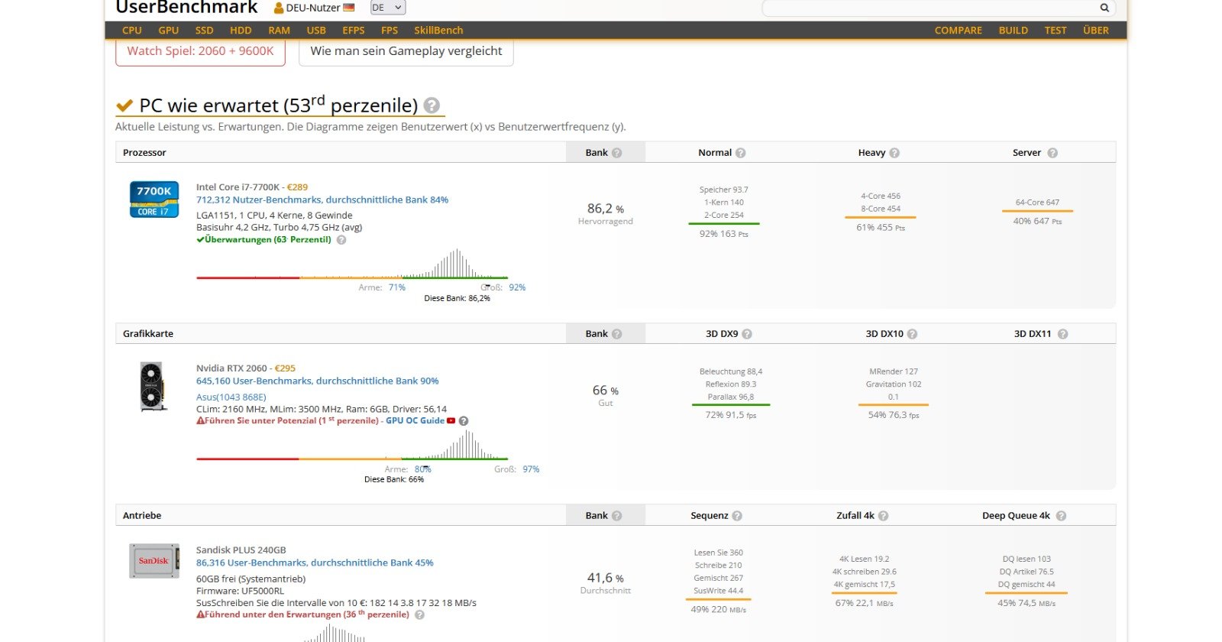Click the Arme 80% value on GPU chart
This screenshot has width=1222, height=642.
(423, 469)
